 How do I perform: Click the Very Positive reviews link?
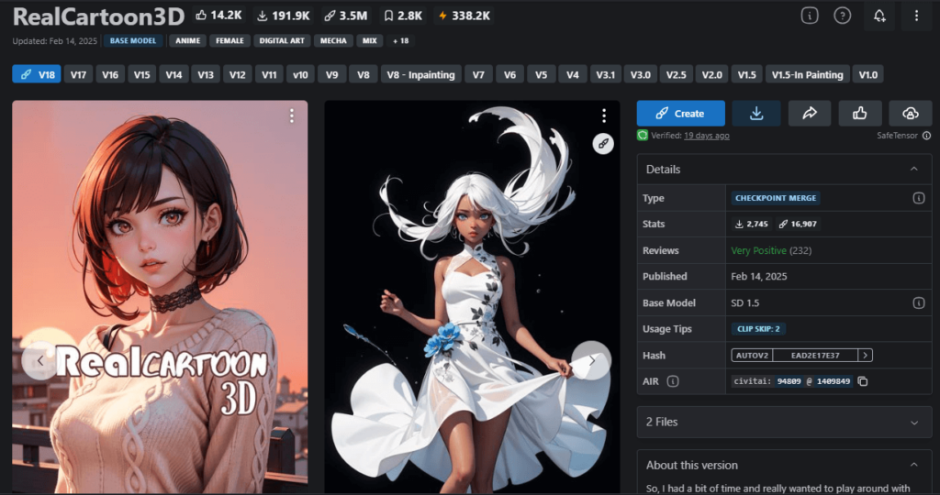pos(758,250)
